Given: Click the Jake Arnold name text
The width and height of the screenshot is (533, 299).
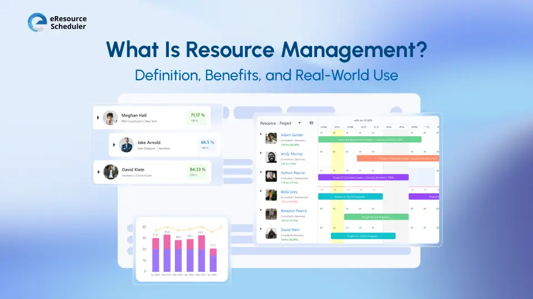Looking at the screenshot, I should (x=149, y=142).
